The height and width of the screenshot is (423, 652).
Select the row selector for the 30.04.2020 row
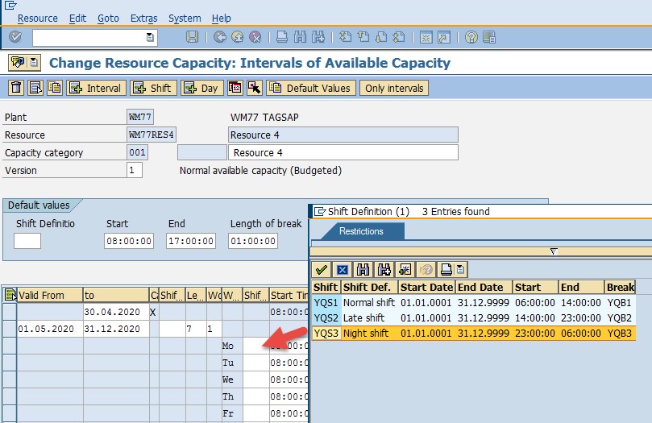coord(10,312)
